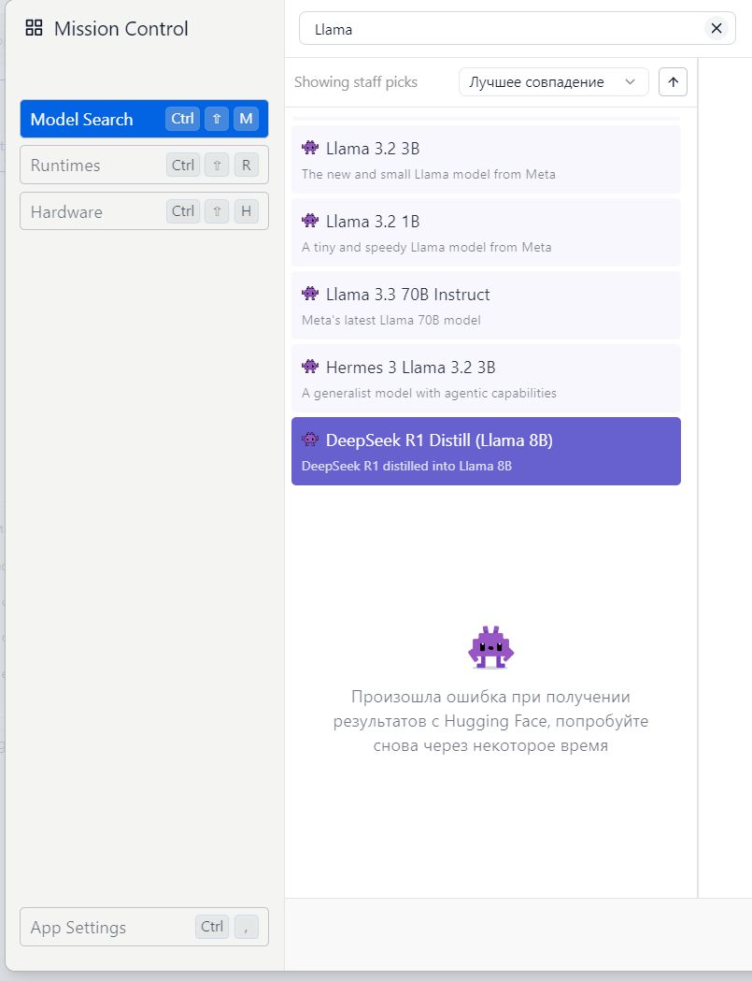Screen dimensions: 752x981
Task: Click the icon beside Llama 3.2 3B
Action: tap(310, 148)
